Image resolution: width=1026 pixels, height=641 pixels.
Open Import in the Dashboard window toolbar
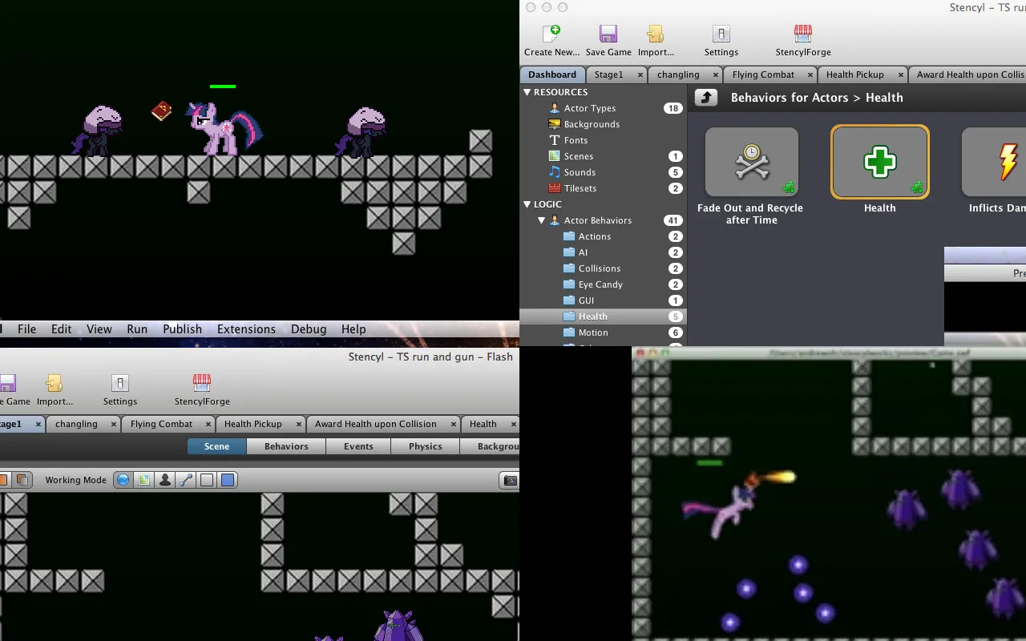tap(656, 34)
